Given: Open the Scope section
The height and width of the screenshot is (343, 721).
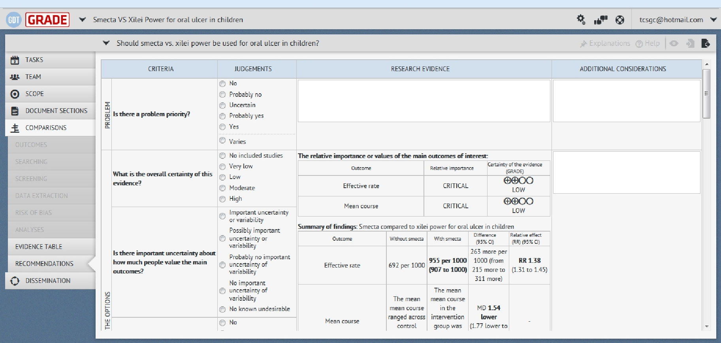Looking at the screenshot, I should tap(50, 94).
